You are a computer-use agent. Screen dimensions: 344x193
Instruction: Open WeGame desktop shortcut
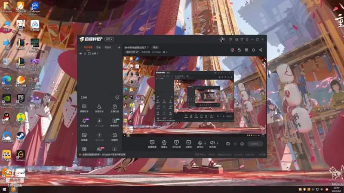click(21, 155)
